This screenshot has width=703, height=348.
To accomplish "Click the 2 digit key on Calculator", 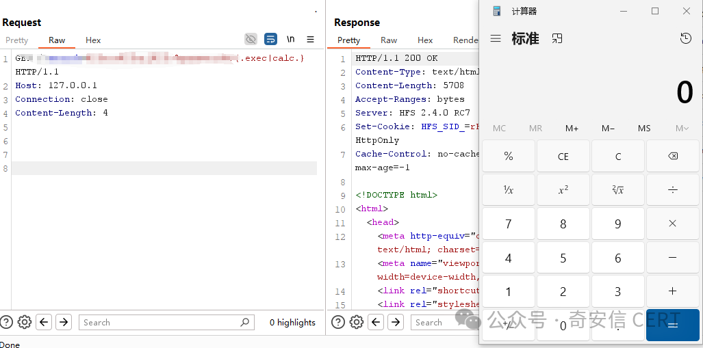I will coord(563,291).
